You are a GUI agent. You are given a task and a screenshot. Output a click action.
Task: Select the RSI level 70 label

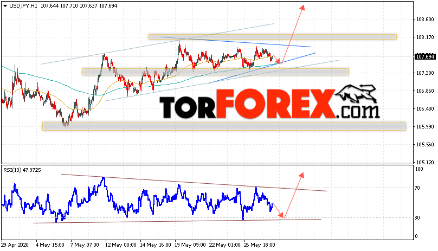pyautogui.click(x=417, y=188)
